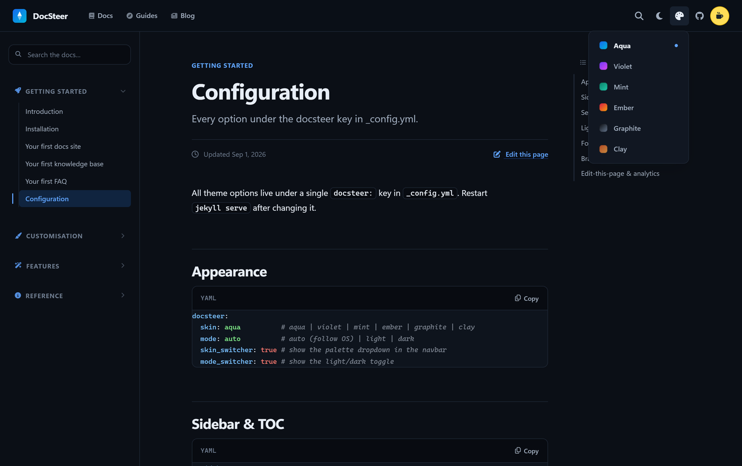Viewport: 742px width, 466px height.
Task: Click the DocSteer logo icon
Action: 20,16
